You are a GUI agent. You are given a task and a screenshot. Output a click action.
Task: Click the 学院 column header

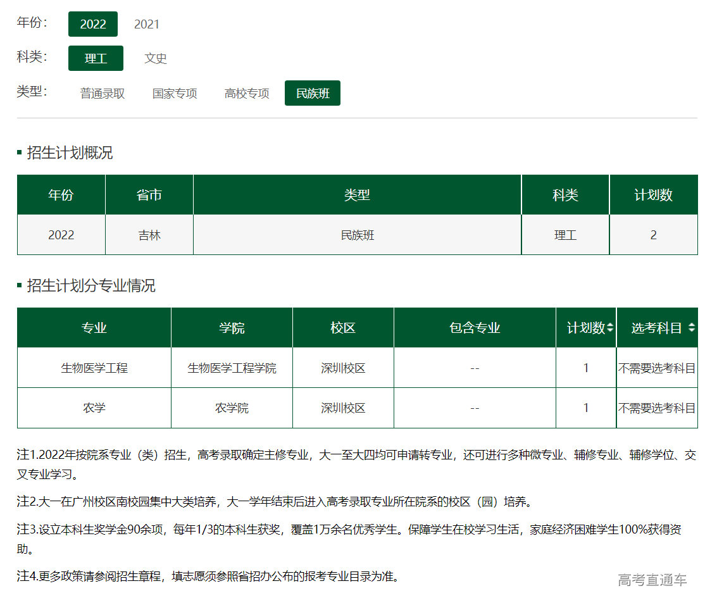coord(232,328)
